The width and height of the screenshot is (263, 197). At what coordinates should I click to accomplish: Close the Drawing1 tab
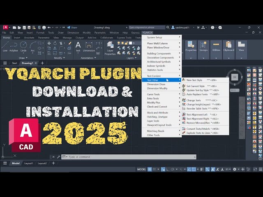coord(36,63)
